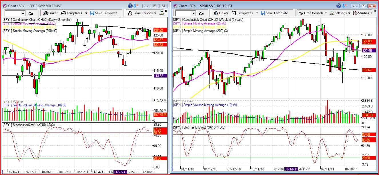379x175 pixels.
Task: Open Time Periods menu in daily chart
Action: 142,13
